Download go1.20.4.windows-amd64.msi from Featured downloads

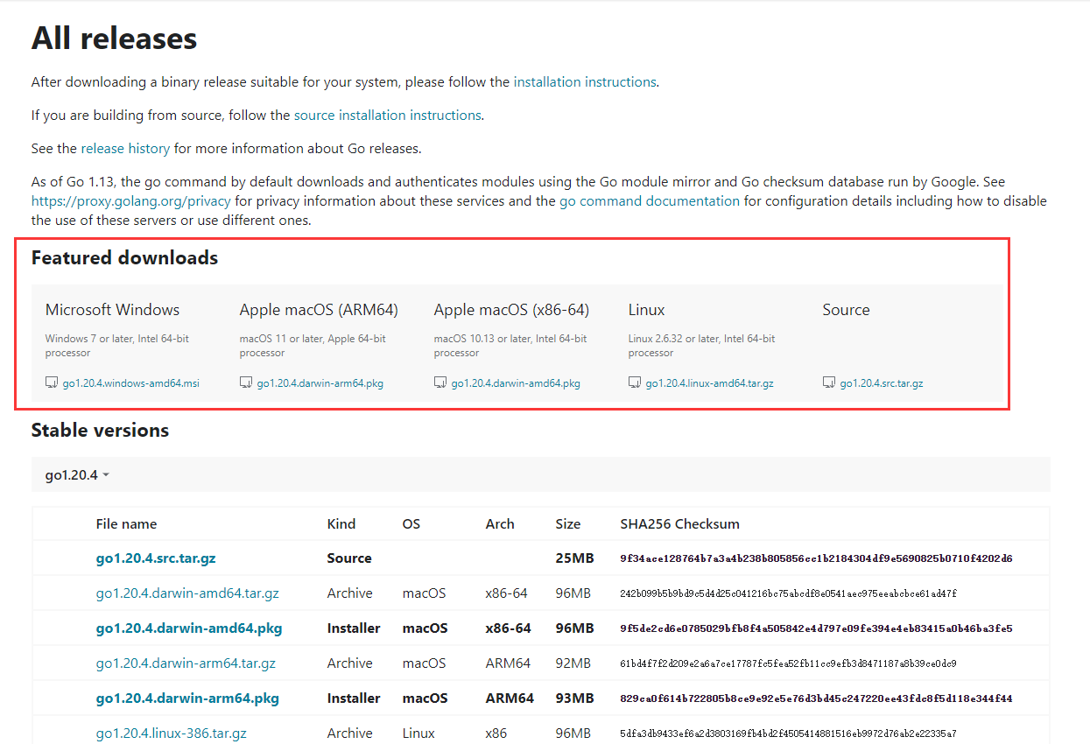[x=131, y=383]
